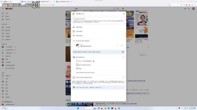
Task: Open liked videos thumbs-up icon in sidebar
Action: coord(3,40)
